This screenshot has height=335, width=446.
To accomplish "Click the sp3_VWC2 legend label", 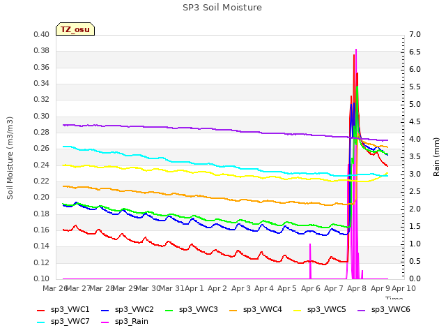I will (x=134, y=309).
